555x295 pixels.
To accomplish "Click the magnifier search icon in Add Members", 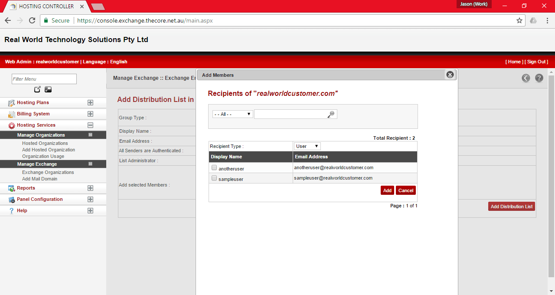I will pyautogui.click(x=331, y=114).
